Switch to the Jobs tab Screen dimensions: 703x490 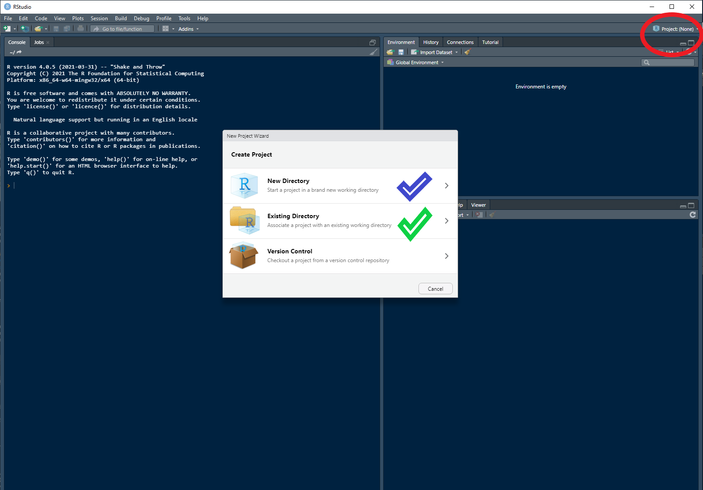tap(39, 42)
